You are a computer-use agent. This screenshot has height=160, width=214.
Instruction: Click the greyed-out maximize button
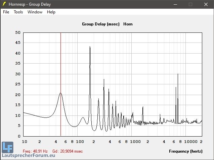[x=190, y=4]
